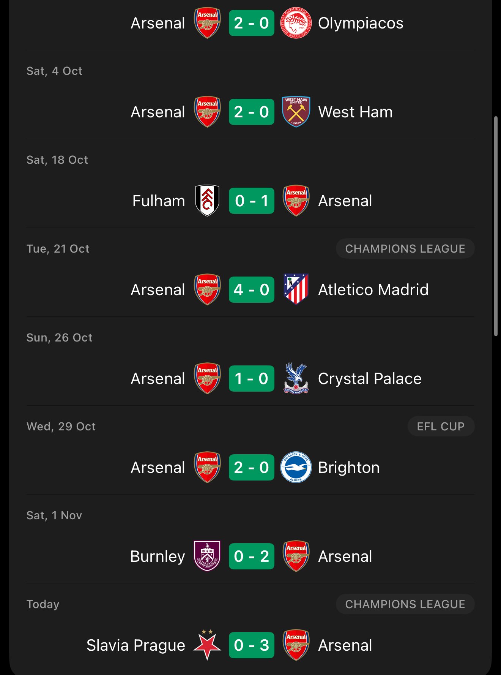501x675 pixels.
Task: Tap the Slavia Prague star logo
Action: point(207,645)
